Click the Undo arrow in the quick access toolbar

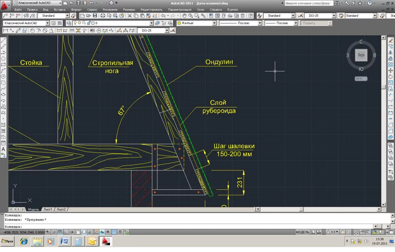(x=92, y=3)
